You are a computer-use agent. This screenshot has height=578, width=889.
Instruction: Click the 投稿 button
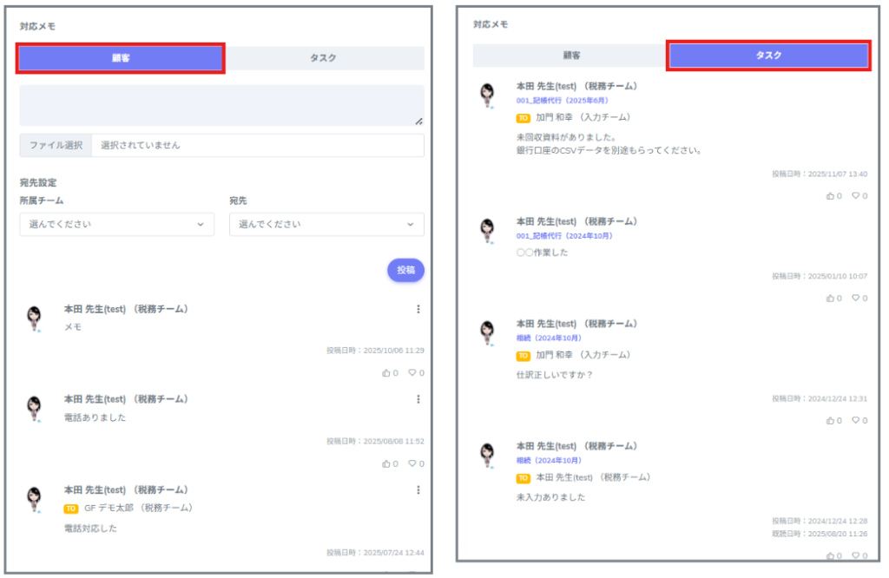[405, 270]
